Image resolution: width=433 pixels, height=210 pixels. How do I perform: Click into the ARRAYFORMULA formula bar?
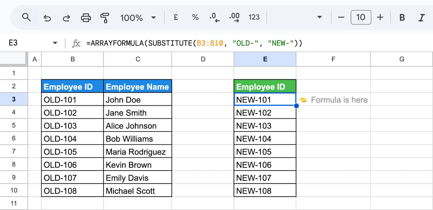tap(195, 43)
